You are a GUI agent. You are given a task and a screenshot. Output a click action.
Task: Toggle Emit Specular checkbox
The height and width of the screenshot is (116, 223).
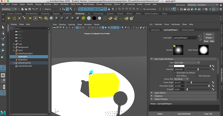click(197, 76)
